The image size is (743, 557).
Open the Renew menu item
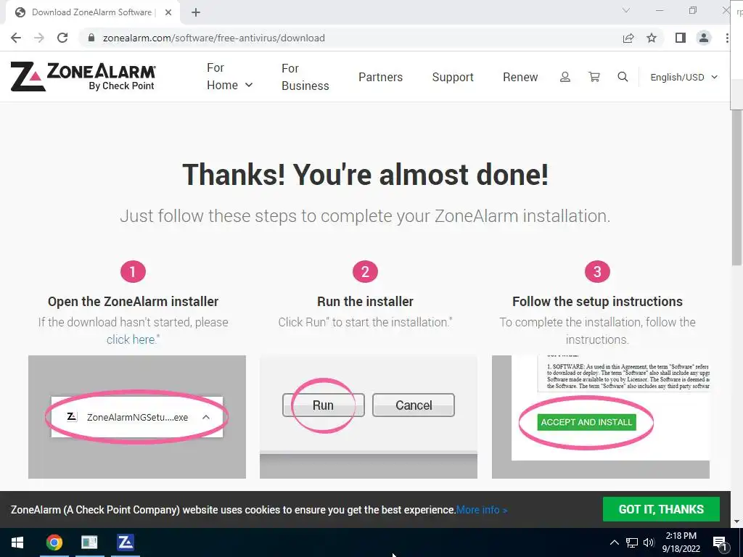point(520,77)
